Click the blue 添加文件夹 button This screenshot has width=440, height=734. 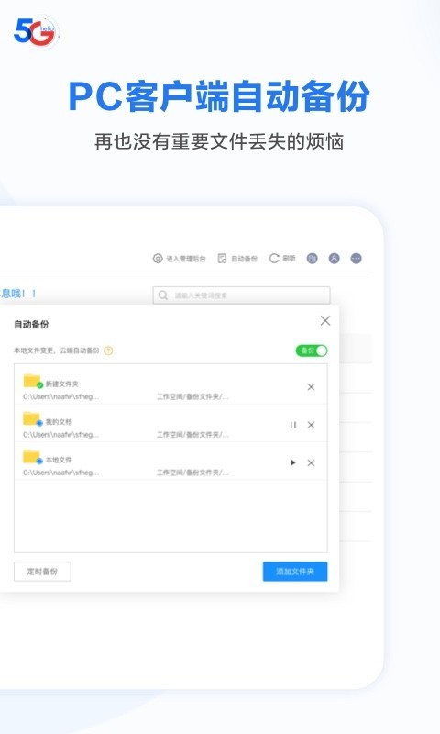(295, 572)
